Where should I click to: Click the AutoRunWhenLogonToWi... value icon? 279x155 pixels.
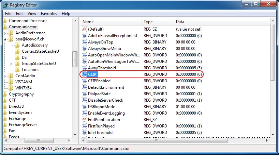click(85, 62)
